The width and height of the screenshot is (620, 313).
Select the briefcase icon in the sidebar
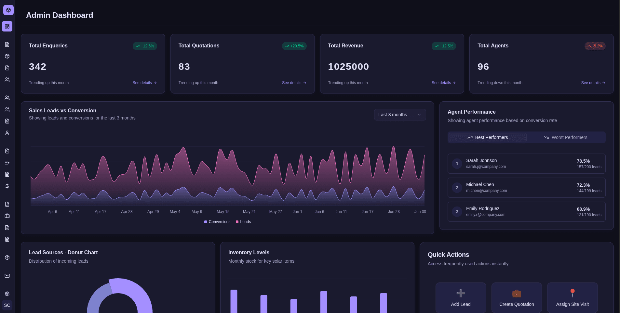7,216
